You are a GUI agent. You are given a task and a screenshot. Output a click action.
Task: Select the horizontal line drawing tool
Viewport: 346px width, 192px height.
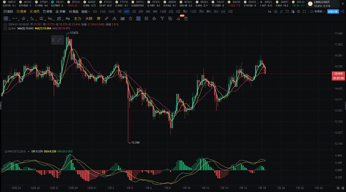point(15,19)
